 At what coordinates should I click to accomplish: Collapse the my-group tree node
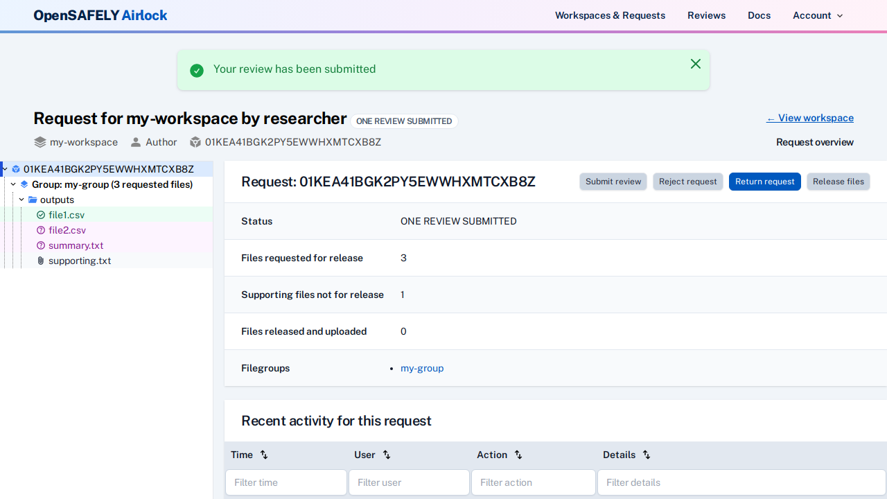point(13,184)
